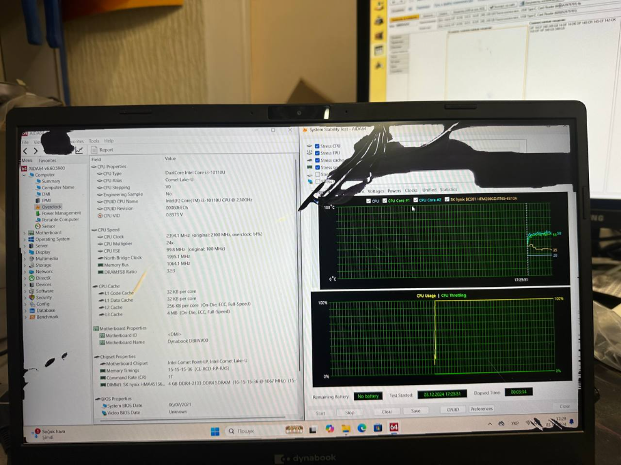Open the Tools menu
Screen dimensions: 621x465
95,141
